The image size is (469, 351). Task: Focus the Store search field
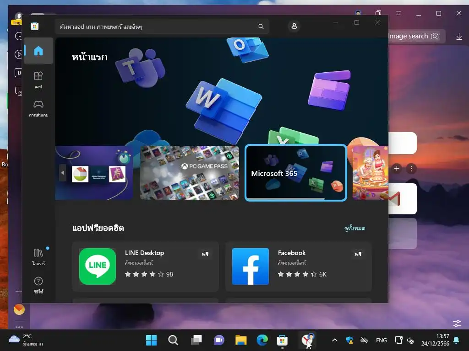pos(162,27)
